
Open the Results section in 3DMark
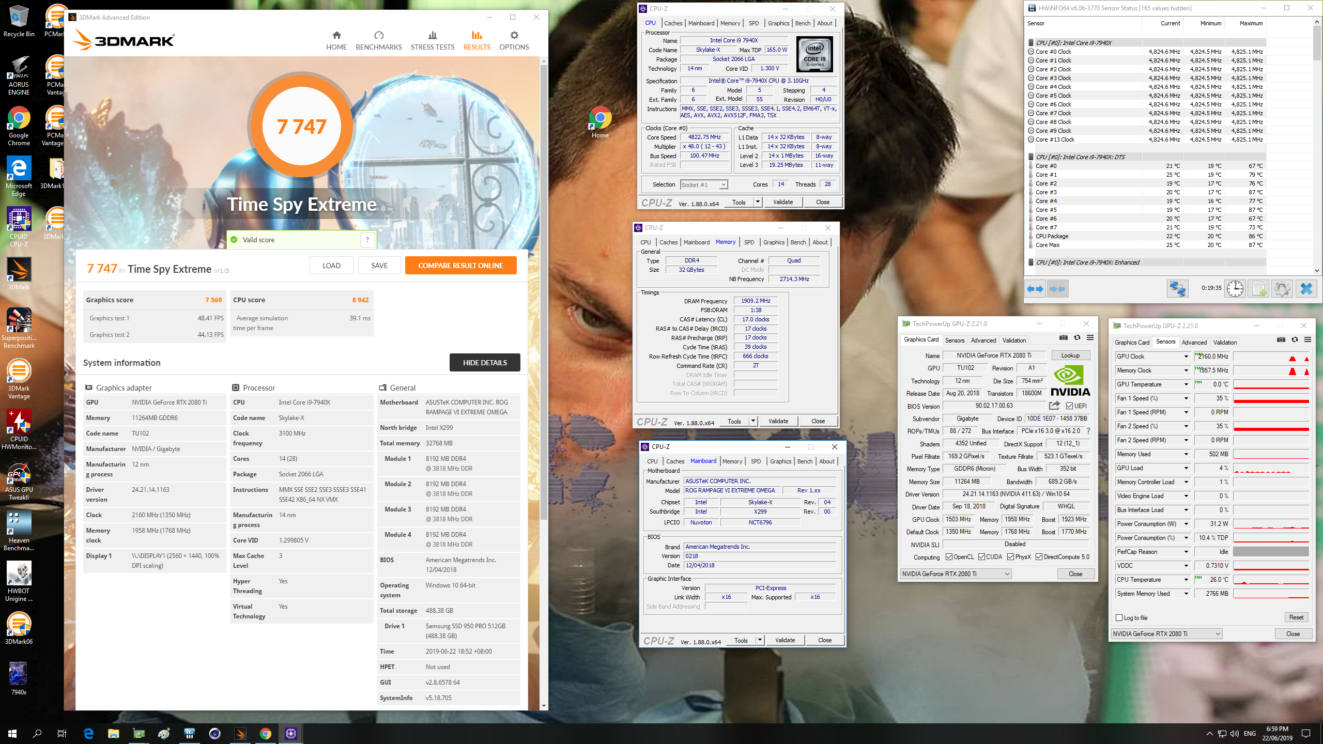[x=476, y=40]
